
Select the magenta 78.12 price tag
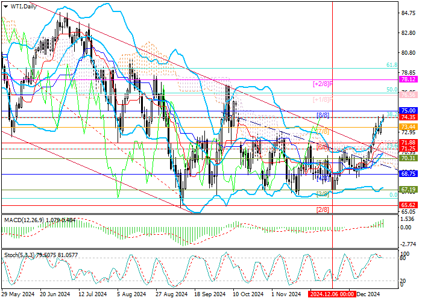pyautogui.click(x=408, y=79)
